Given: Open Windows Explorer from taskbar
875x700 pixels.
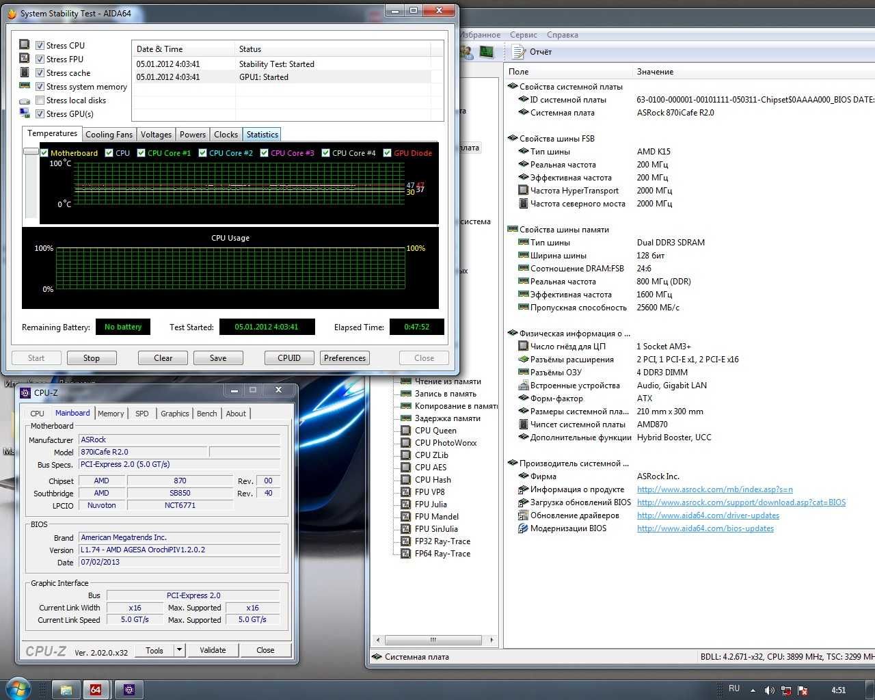Looking at the screenshot, I should click(66, 690).
